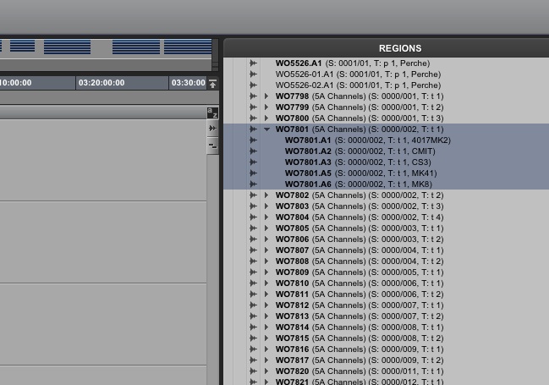Click the upward arrow icon beside the timecode ruler

[x=212, y=84]
